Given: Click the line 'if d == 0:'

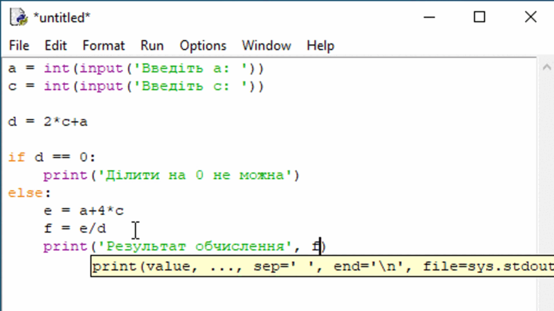Looking at the screenshot, I should pos(52,157).
